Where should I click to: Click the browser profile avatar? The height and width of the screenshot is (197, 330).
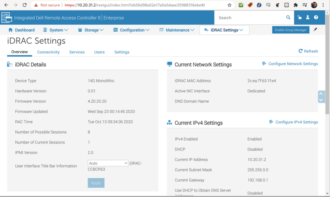tap(314, 5)
